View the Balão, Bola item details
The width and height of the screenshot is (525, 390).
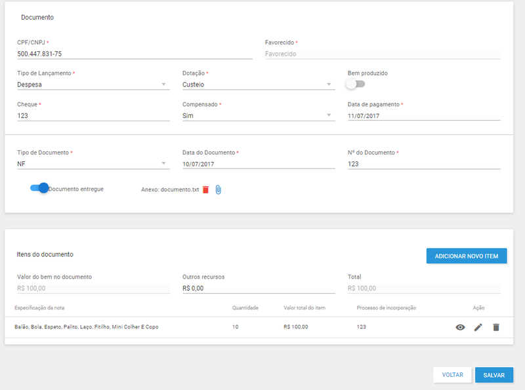[x=461, y=327]
